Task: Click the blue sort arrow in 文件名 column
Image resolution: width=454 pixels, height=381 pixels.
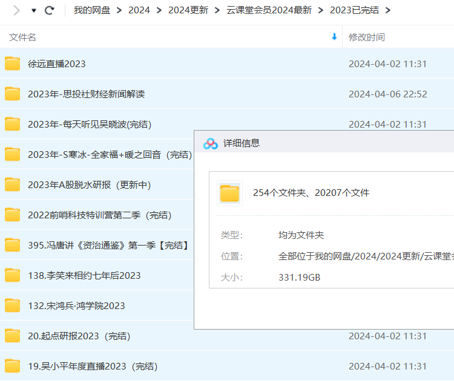Action: coord(334,37)
